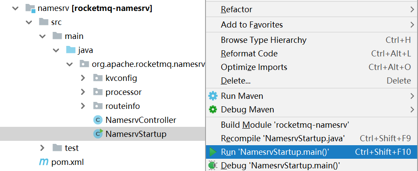The height and width of the screenshot is (171, 418).
Task: Click the green Run triangle icon
Action: 213,152
